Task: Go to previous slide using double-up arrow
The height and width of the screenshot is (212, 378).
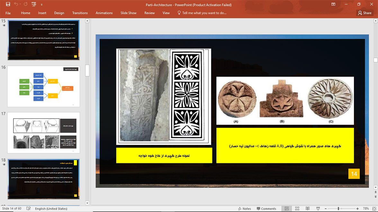Action: pyautogui.click(x=375, y=192)
